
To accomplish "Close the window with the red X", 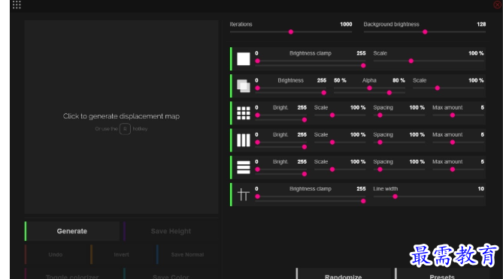I will tap(498, 4).
